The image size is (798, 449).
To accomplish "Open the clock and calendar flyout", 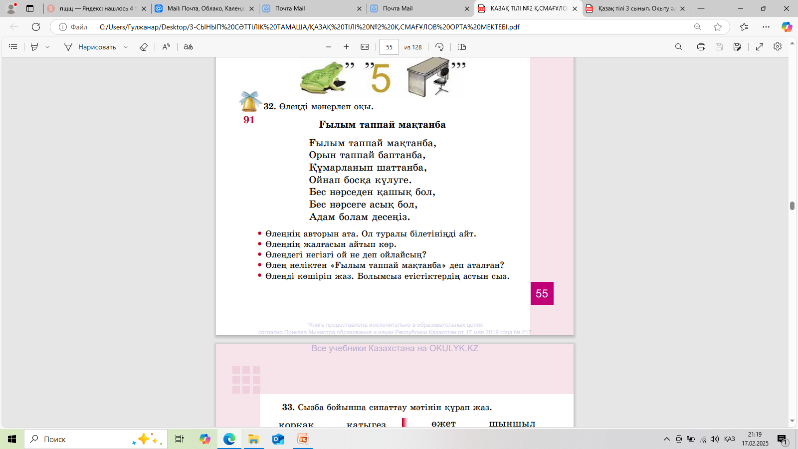I will click(x=755, y=439).
